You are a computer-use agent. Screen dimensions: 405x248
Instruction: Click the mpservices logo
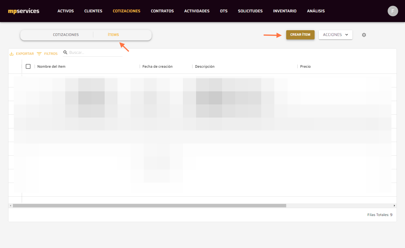tap(24, 11)
